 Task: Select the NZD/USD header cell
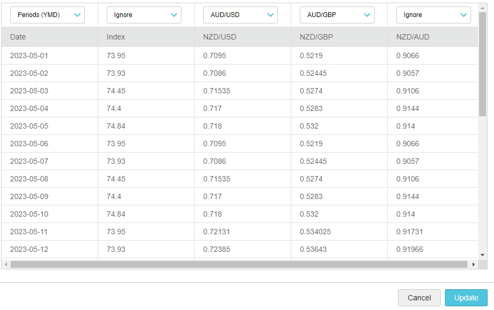coord(242,37)
